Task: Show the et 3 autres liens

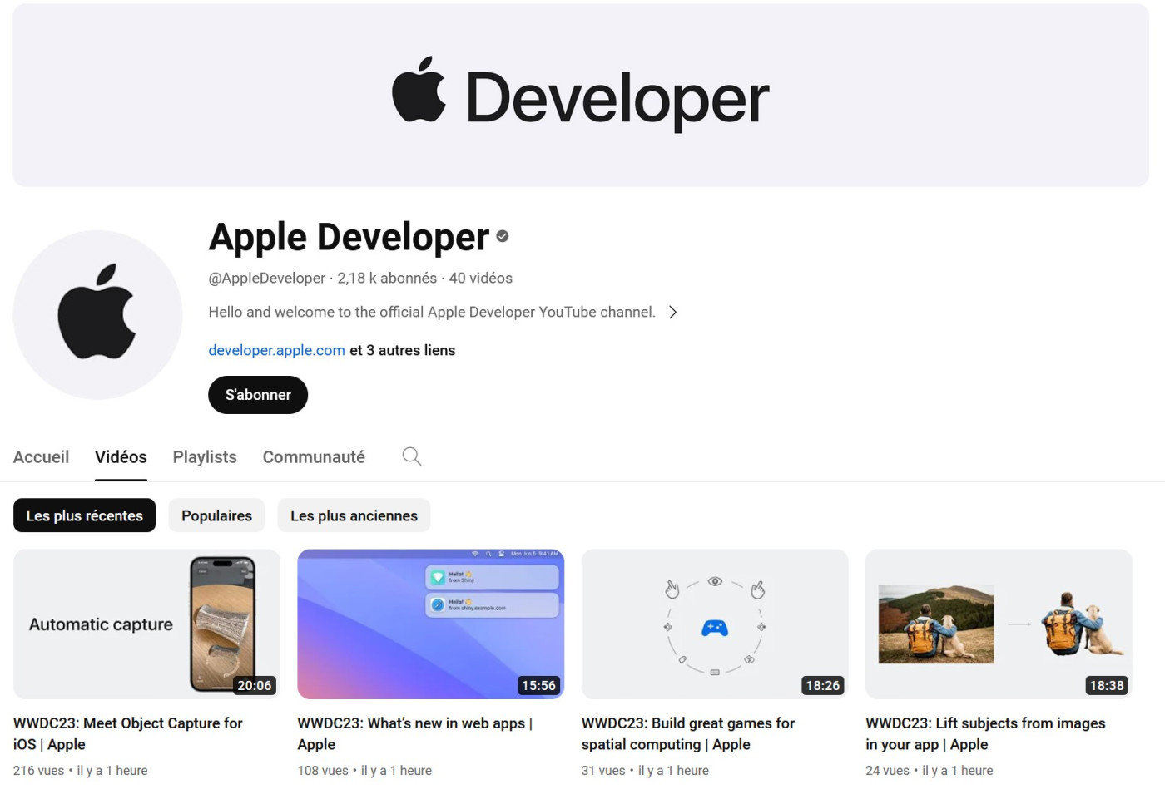Action: coord(402,350)
